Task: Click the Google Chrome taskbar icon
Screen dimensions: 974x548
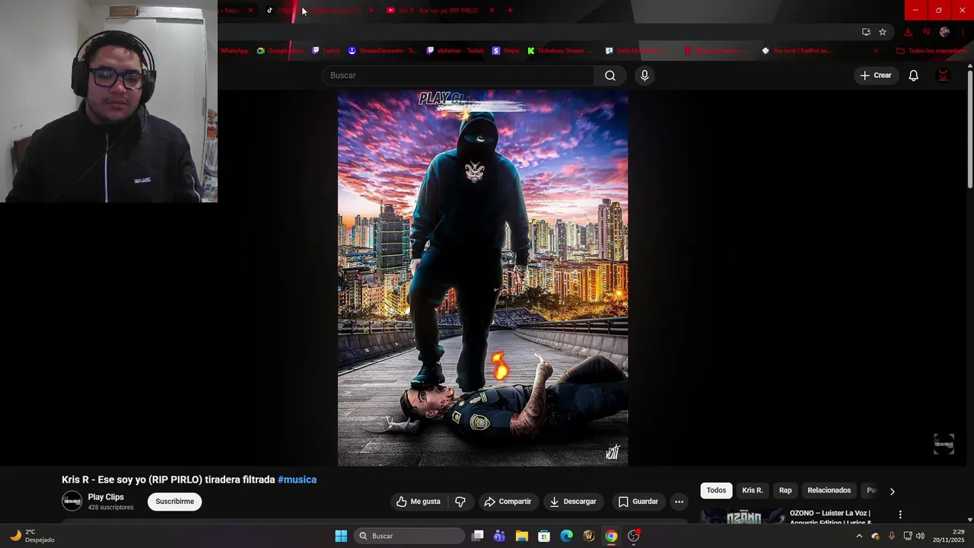Action: point(611,536)
